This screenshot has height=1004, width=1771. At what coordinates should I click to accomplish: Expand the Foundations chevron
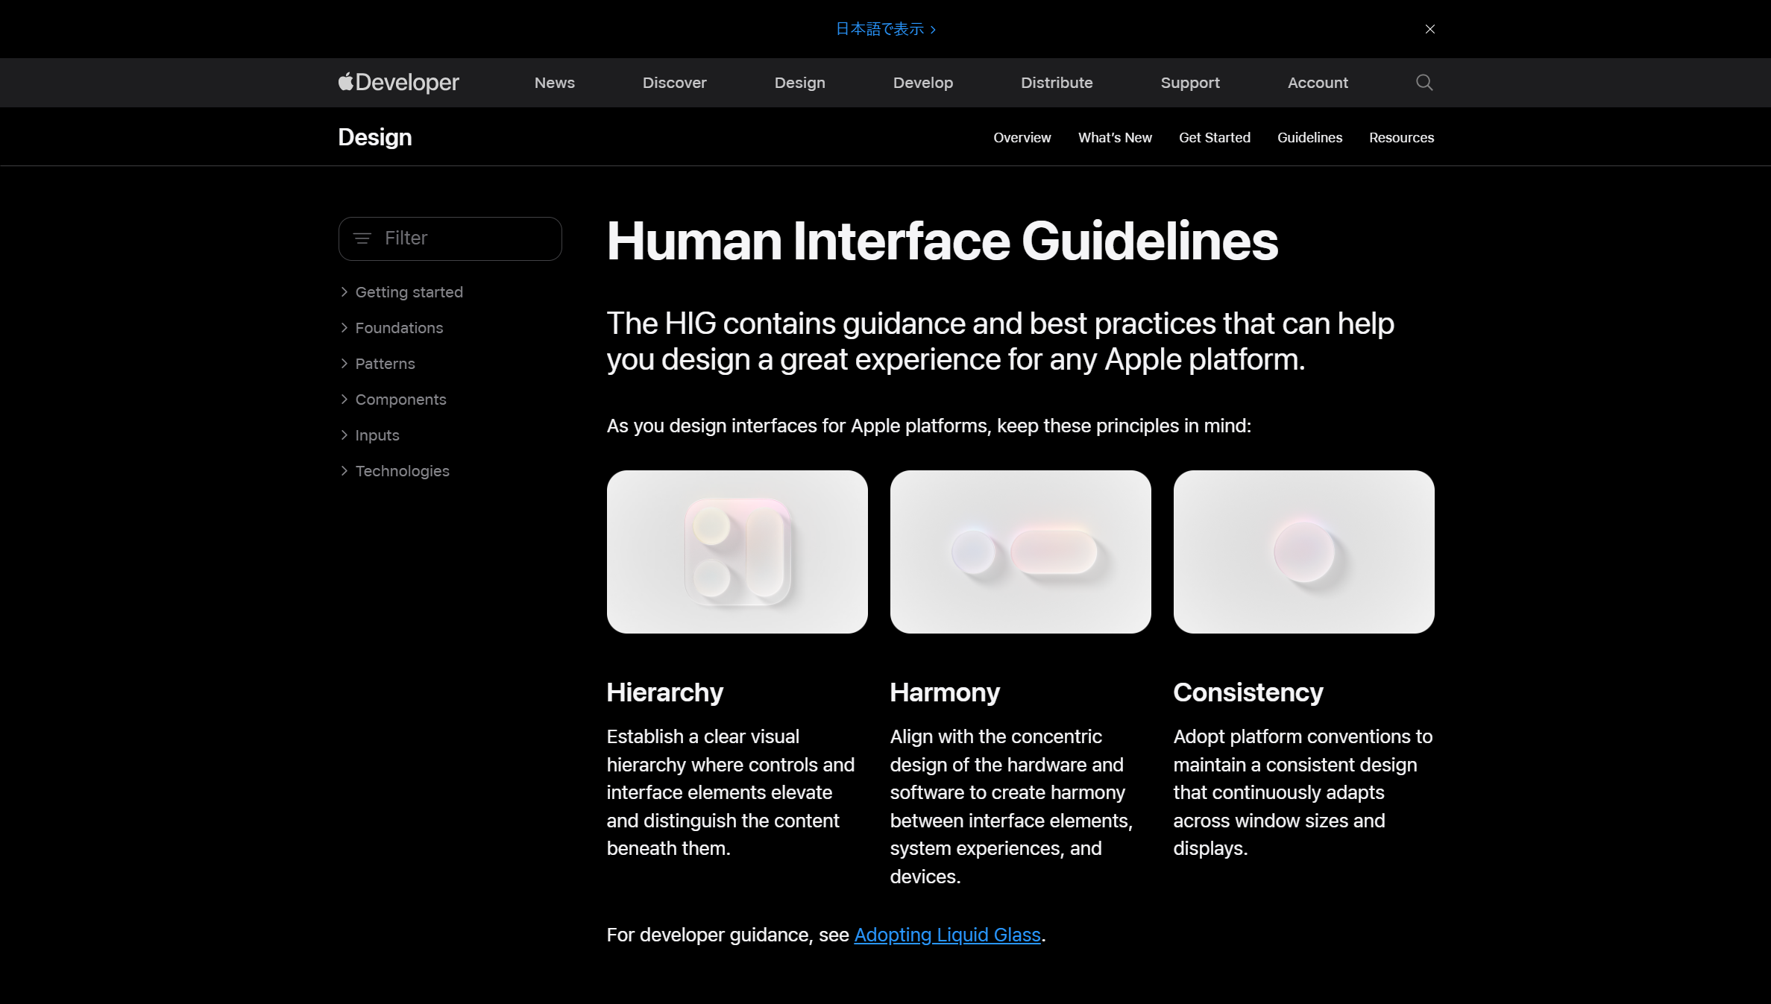(x=344, y=328)
